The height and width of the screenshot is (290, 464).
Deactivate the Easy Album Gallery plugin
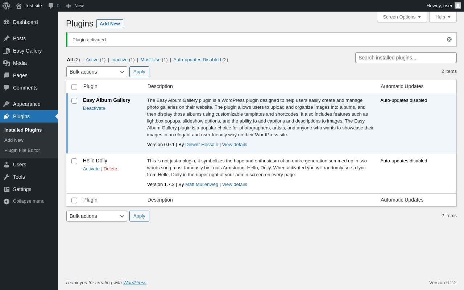94,108
